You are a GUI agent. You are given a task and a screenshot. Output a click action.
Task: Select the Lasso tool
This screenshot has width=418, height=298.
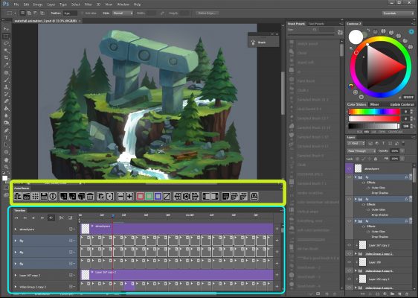coord(6,43)
